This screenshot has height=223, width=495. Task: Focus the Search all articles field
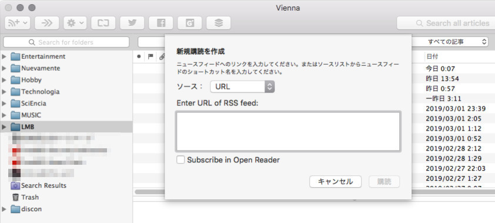pos(446,23)
